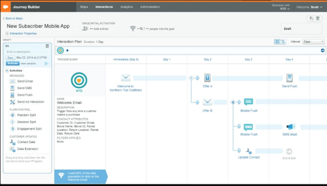Viewport: 327px width, 186px height.
Task: Click the Save button
Action: point(11,58)
